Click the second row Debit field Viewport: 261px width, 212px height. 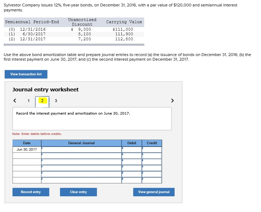pos(132,156)
